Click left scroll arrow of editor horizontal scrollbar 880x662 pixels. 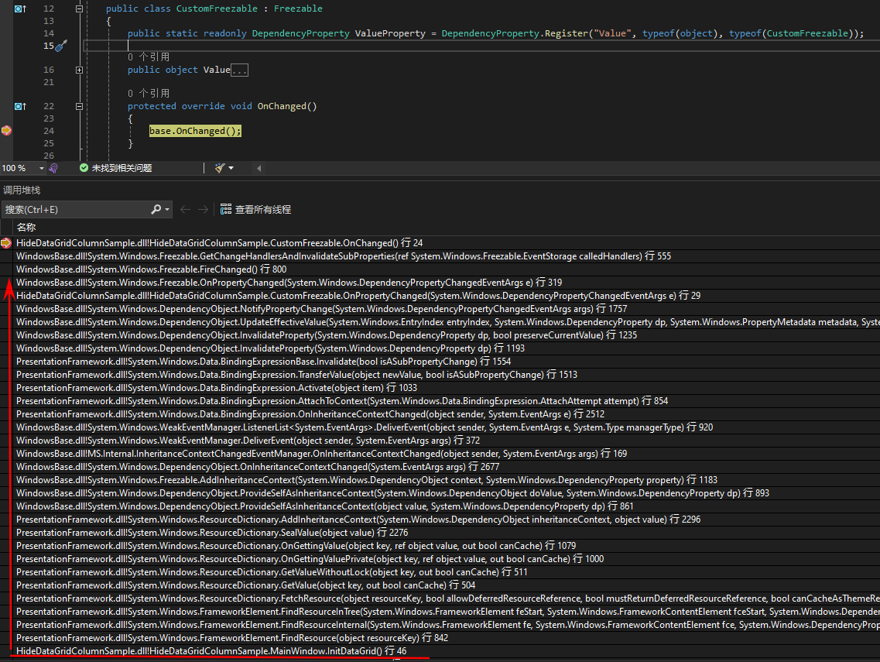[x=259, y=168]
